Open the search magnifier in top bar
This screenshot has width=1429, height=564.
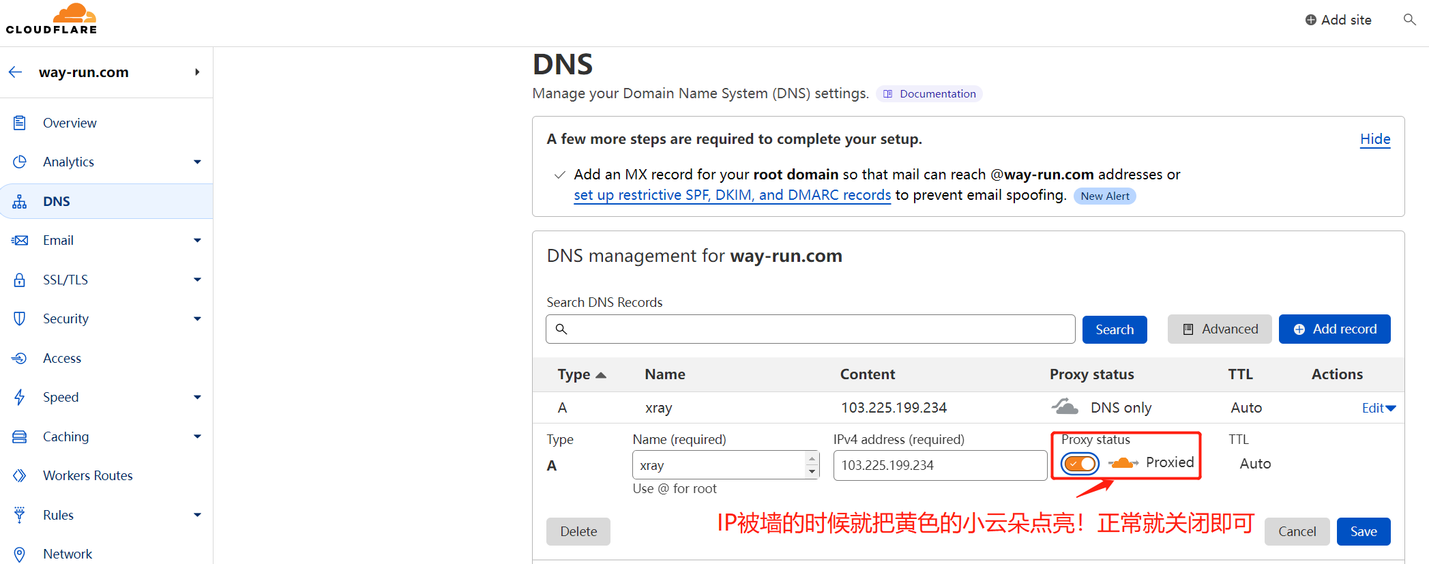(x=1409, y=20)
